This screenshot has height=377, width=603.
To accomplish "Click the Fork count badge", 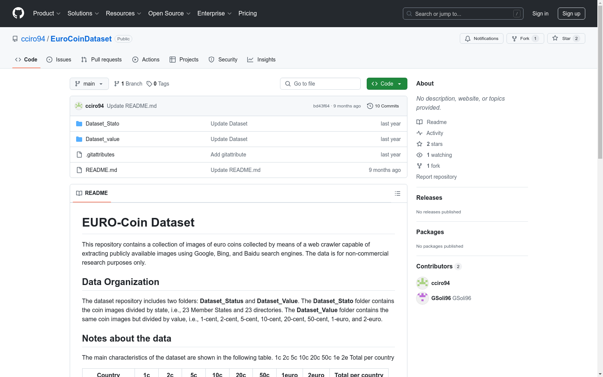I will 535,38.
